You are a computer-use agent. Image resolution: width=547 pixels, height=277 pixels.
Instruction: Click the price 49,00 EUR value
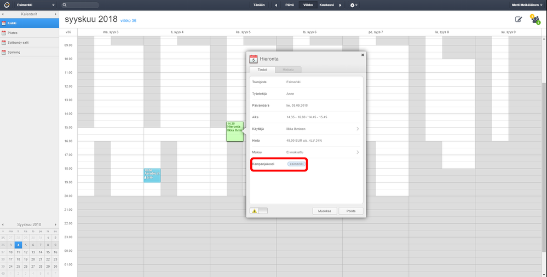(304, 141)
